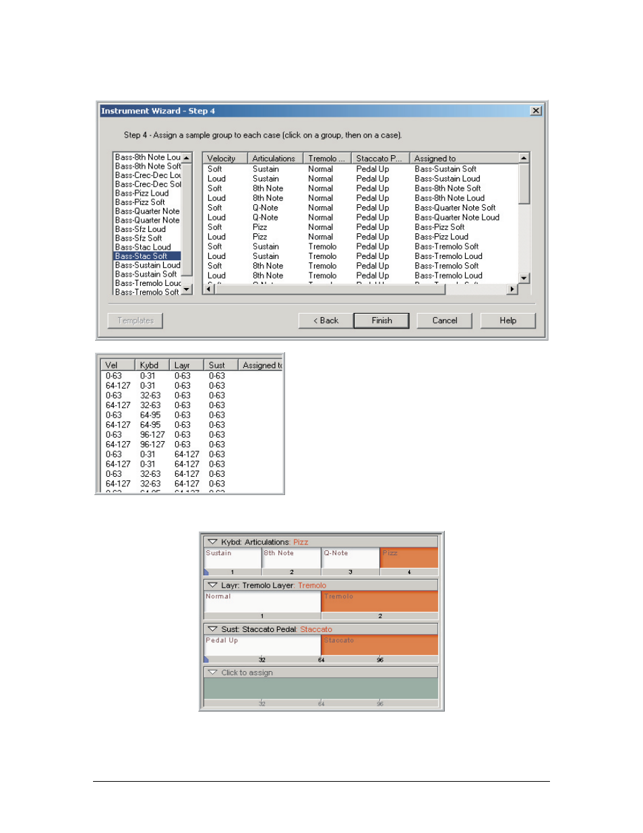This screenshot has height=833, width=643.
Task: Select Bass-Sustain Soft sample group
Action: 148,274
